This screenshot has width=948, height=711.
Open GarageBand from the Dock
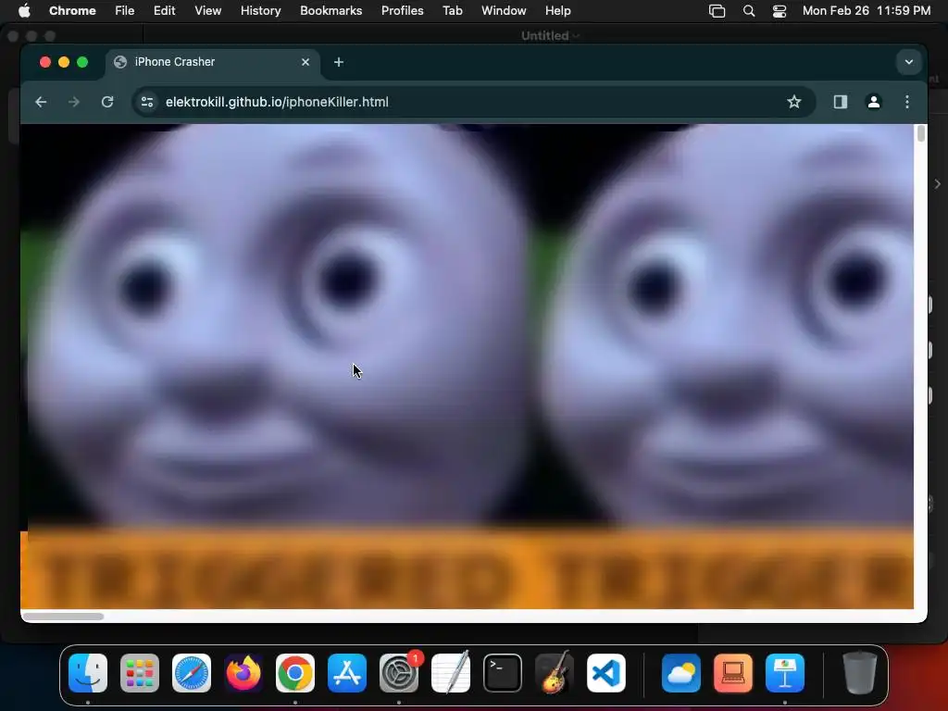(x=555, y=673)
